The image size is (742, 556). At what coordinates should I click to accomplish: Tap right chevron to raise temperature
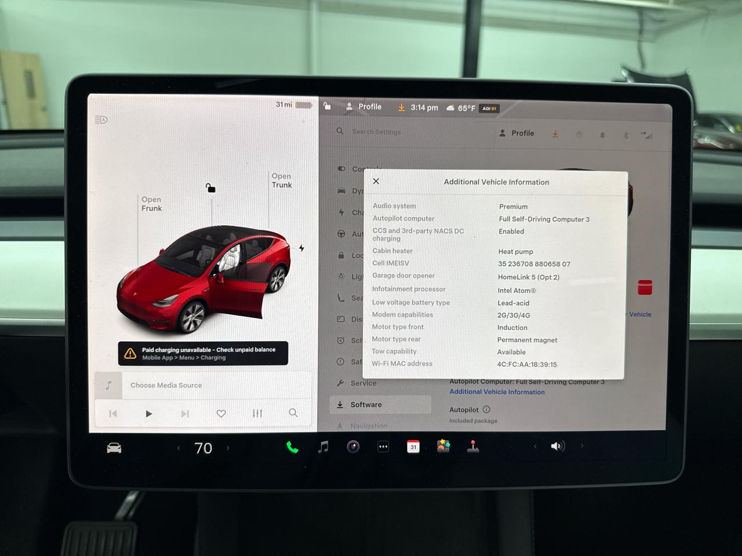pyautogui.click(x=228, y=448)
